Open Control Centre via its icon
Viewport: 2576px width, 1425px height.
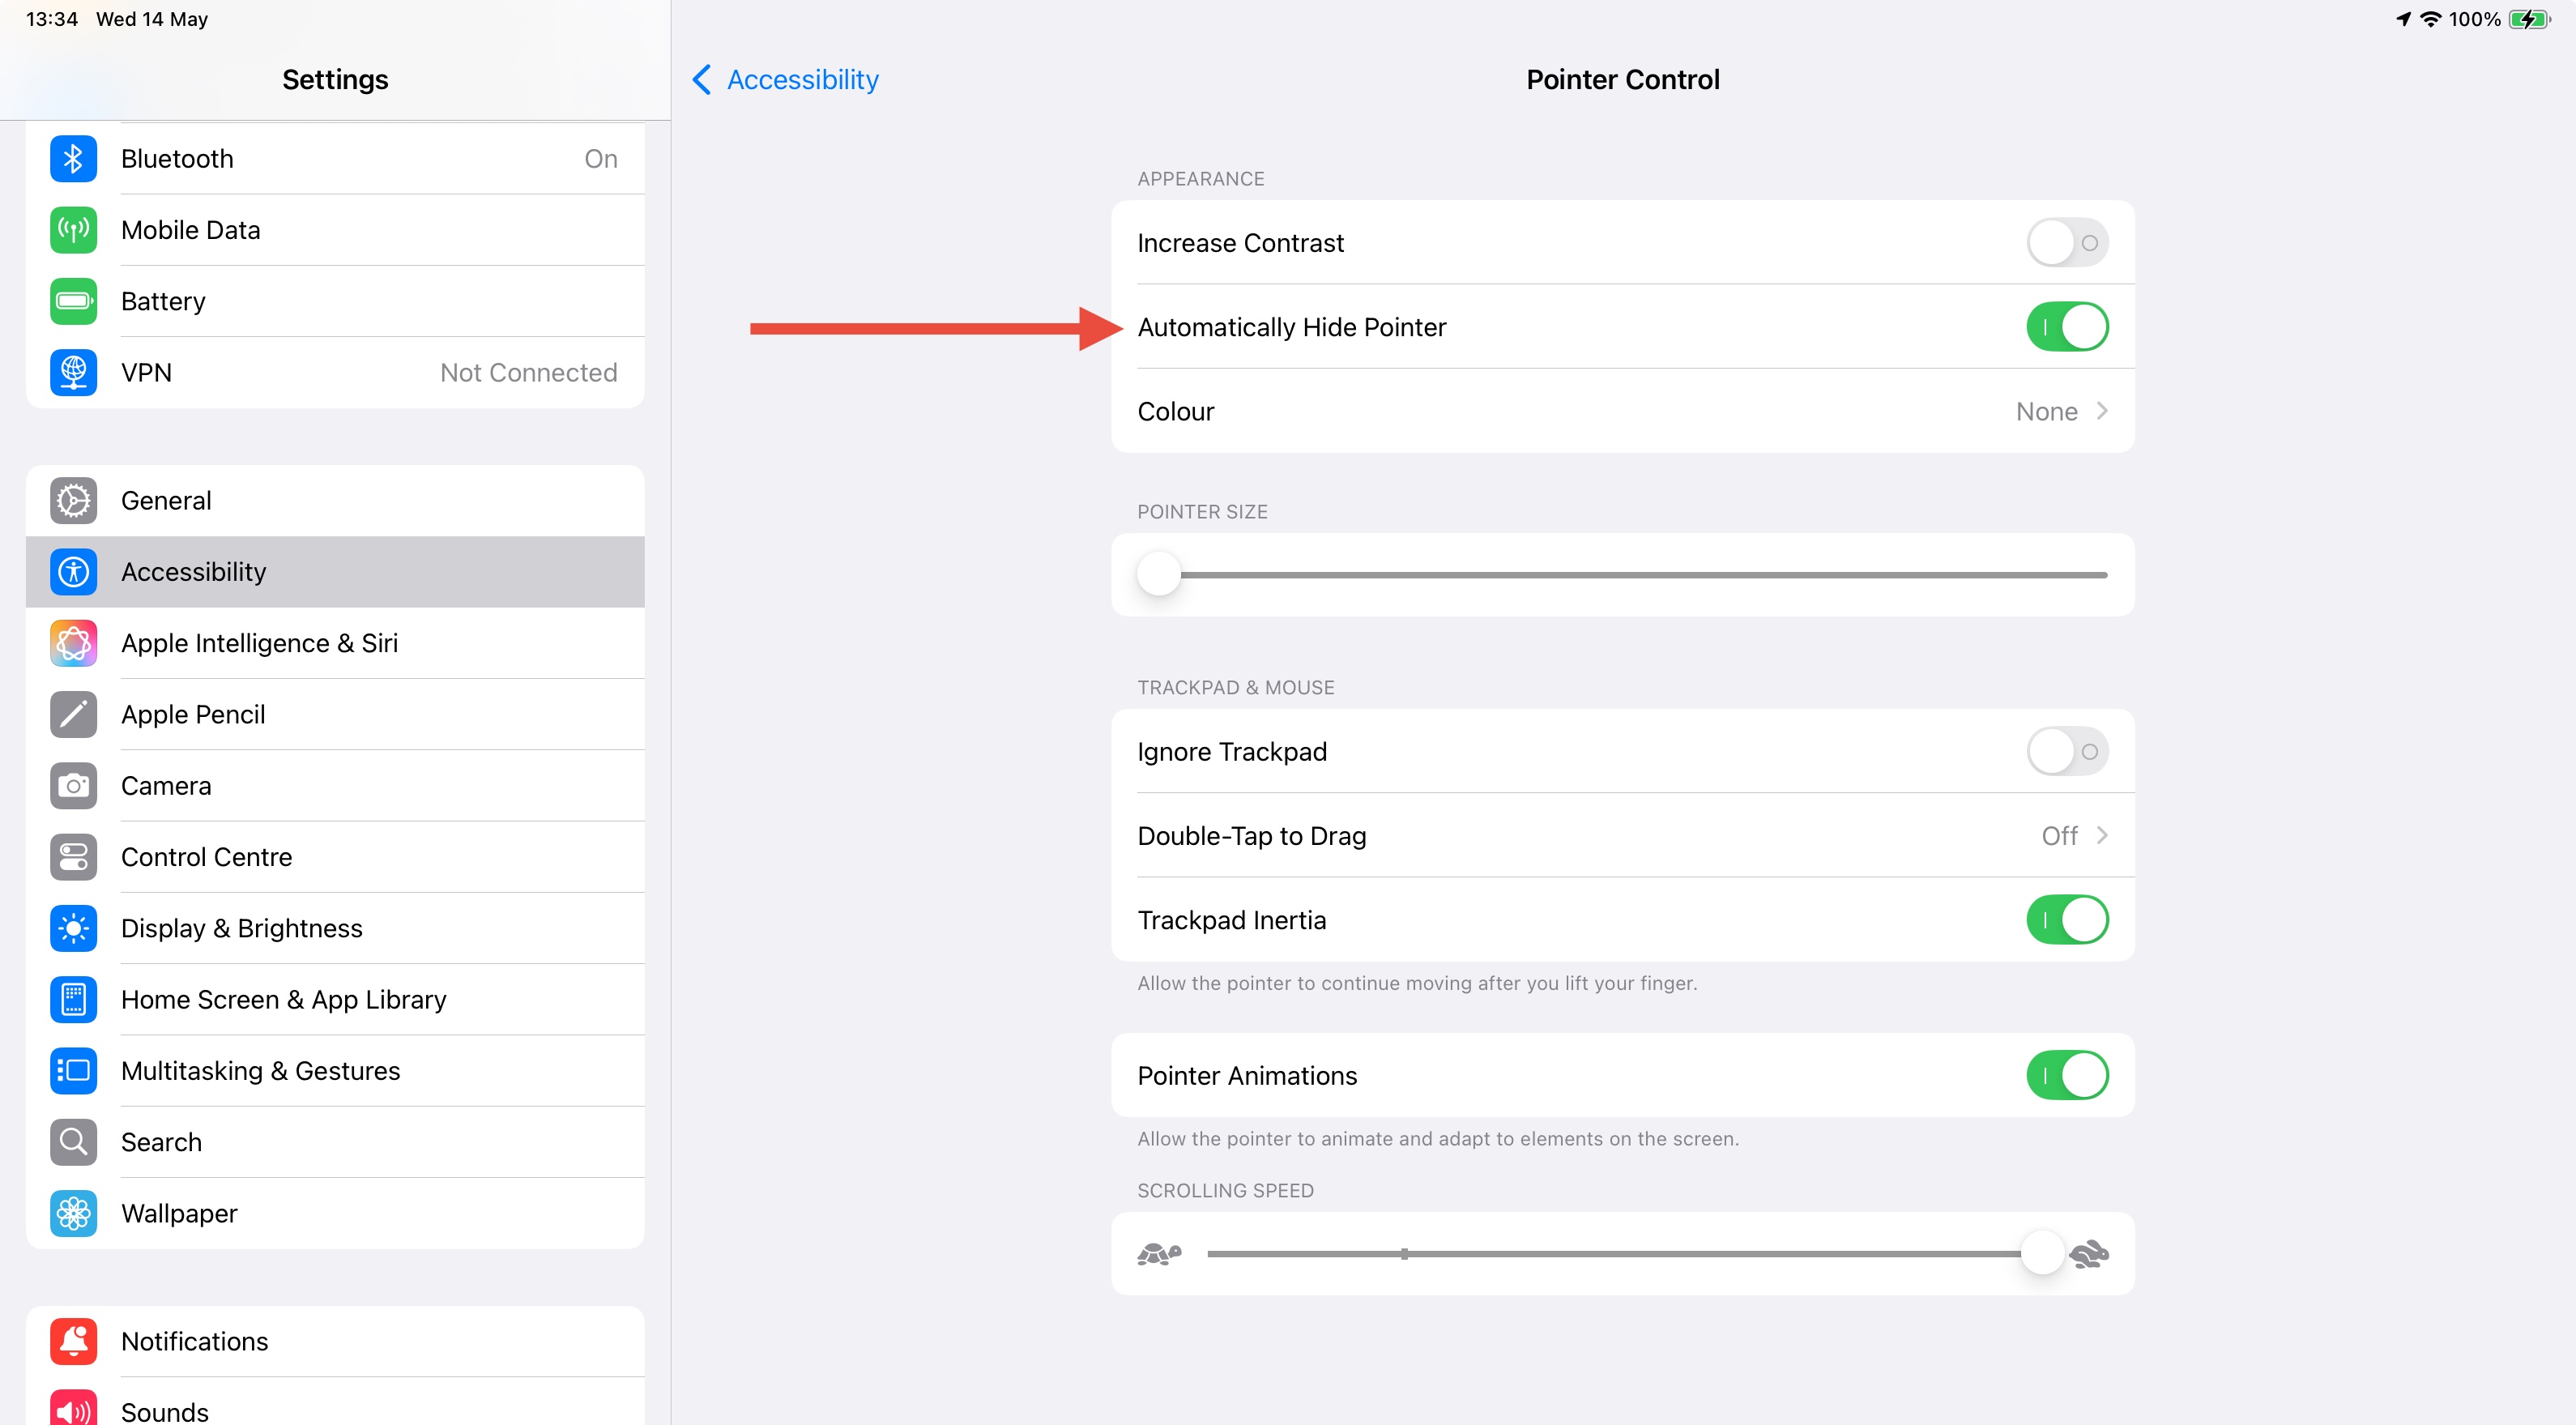73,857
